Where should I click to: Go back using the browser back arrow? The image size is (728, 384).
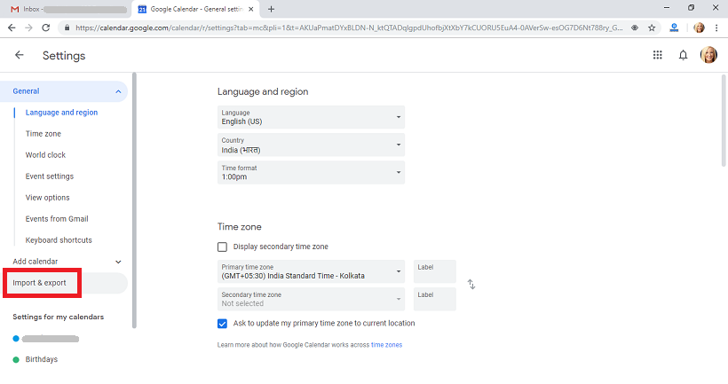12,27
